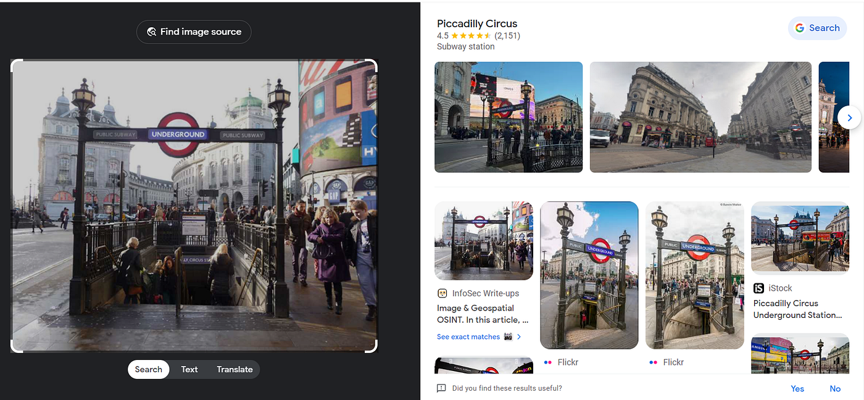864x400 pixels.
Task: Answer Yes to results usefulness question
Action: coord(797,389)
